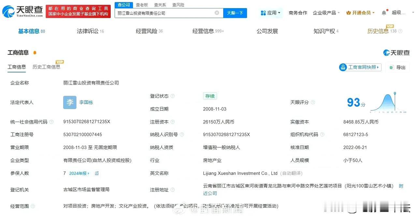Image resolution: width=417 pixels, height=219 pixels.
Task: Click staff size value 小于50人
Action: pos(353,160)
